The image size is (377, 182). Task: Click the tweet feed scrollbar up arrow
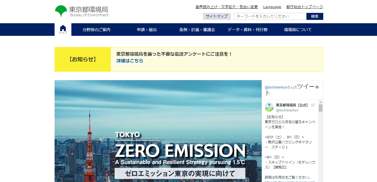pyautogui.click(x=320, y=102)
